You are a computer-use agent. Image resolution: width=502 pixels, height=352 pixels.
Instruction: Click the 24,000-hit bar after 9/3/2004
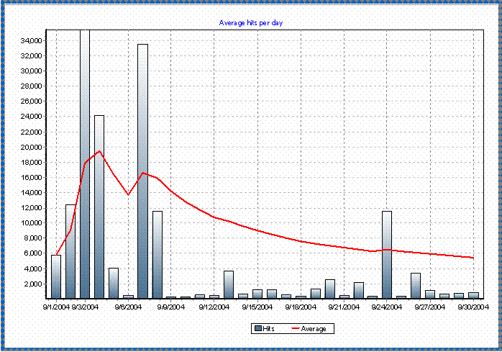(99, 207)
